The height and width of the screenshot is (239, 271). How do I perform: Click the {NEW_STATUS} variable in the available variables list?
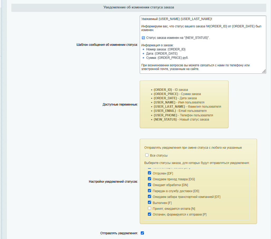click(165, 119)
